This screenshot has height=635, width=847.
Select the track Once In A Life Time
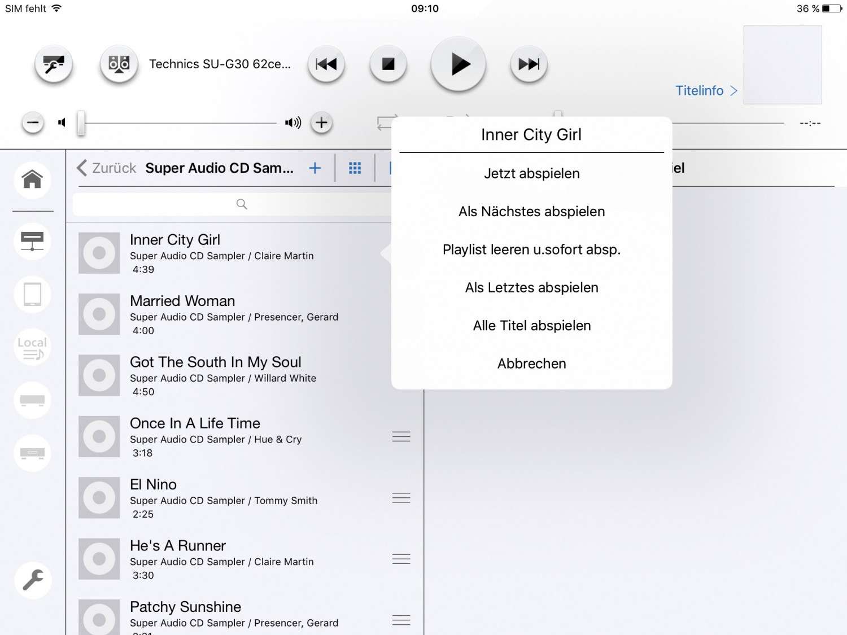[x=245, y=437]
